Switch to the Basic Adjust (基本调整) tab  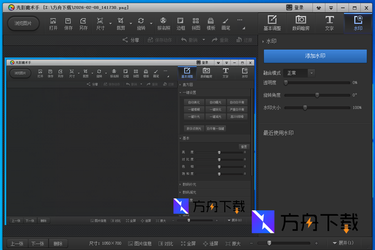click(x=272, y=23)
